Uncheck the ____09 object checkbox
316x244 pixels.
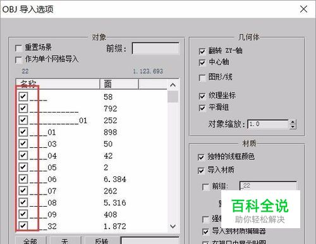[23, 214]
